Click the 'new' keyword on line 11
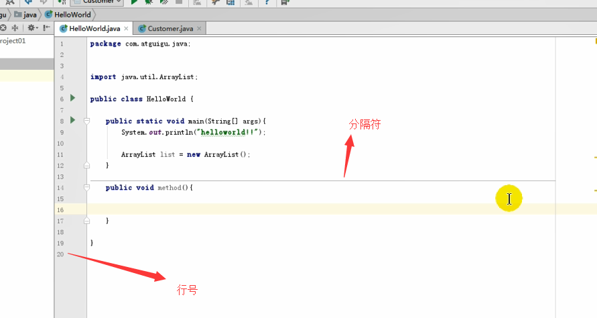Screen dimensions: 597x318 point(194,154)
